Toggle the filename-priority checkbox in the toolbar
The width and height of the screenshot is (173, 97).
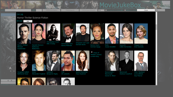tap(106, 10)
